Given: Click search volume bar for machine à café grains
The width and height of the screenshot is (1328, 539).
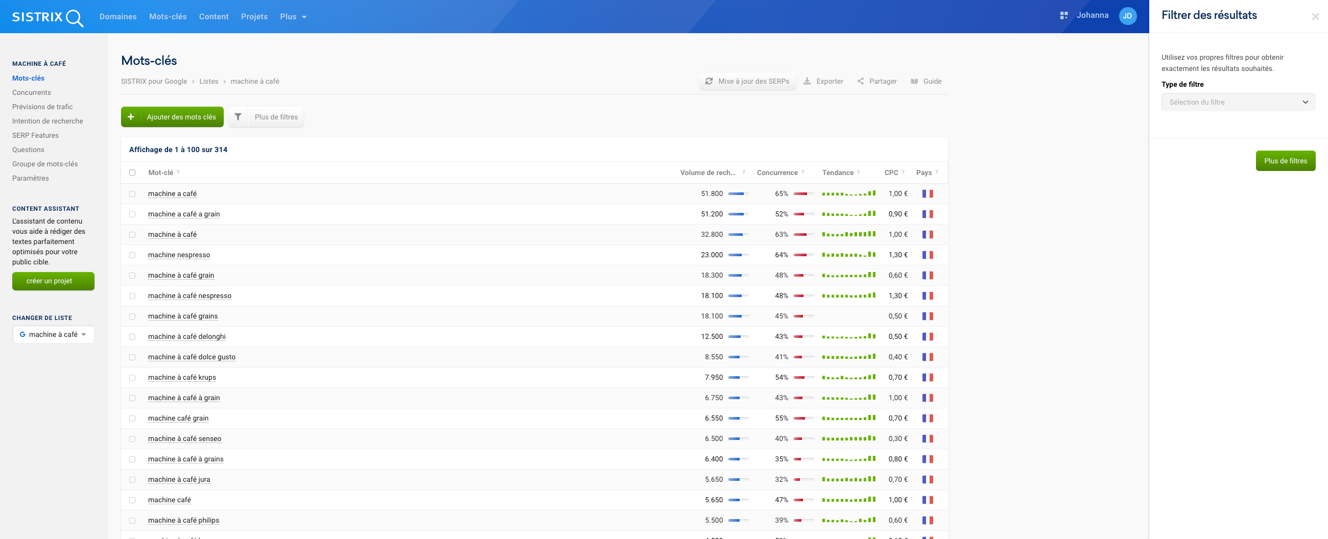Looking at the screenshot, I should pyautogui.click(x=738, y=316).
